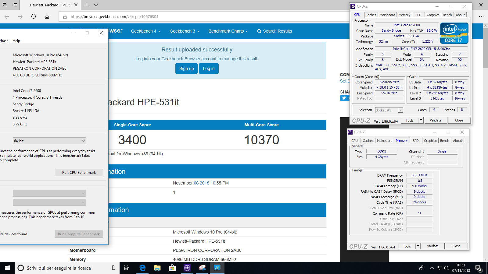Image resolution: width=488 pixels, height=274 pixels.
Task: Open the Geekbench taskbar icon
Action: 217,268
